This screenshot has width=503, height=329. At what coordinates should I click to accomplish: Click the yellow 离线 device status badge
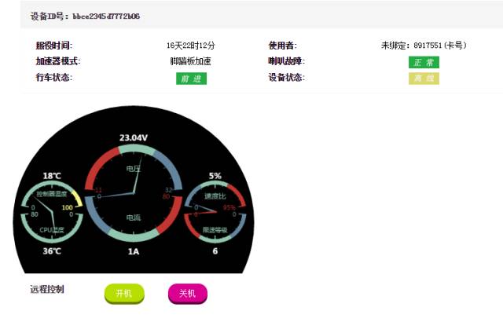point(424,79)
